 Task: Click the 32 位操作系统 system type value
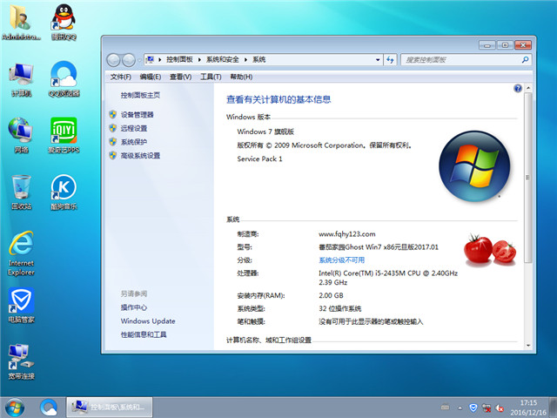(x=340, y=308)
